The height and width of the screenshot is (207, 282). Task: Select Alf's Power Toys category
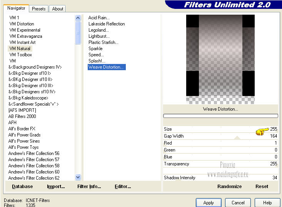tap(23, 147)
